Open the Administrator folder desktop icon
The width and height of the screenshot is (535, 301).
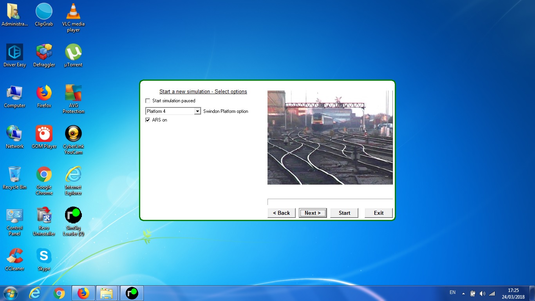click(x=14, y=15)
